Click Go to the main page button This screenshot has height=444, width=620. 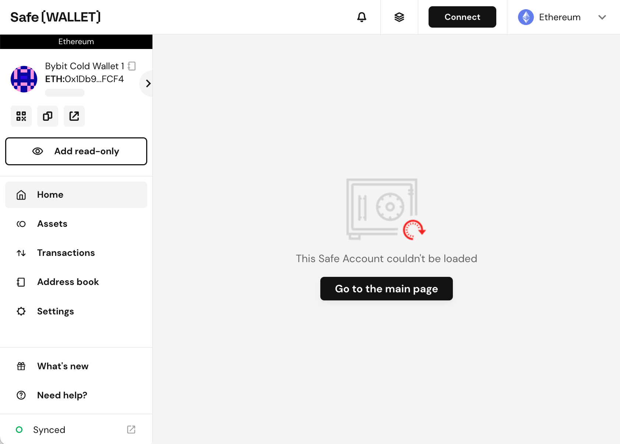[387, 289]
